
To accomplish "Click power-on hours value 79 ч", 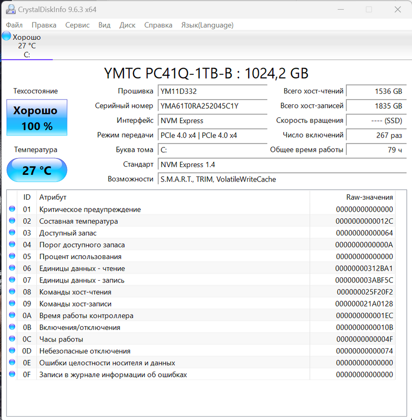I will click(377, 150).
